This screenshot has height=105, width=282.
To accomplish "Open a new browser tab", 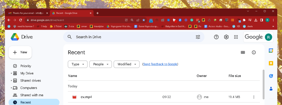I will coord(98,13).
